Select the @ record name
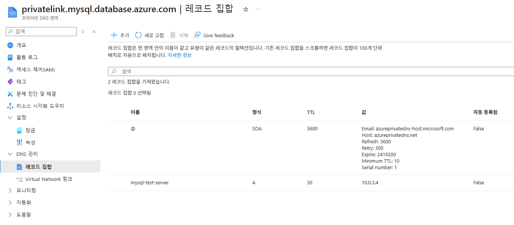The height and width of the screenshot is (225, 514). point(133,128)
